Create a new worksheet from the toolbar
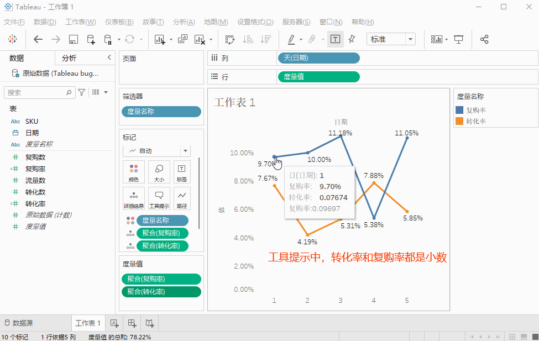Viewport: 539px width, 341px height. (x=160, y=39)
